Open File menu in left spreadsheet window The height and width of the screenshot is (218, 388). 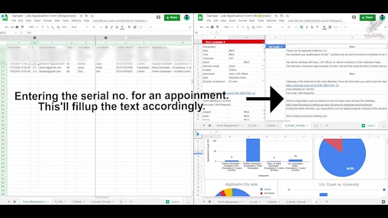pos(14,20)
